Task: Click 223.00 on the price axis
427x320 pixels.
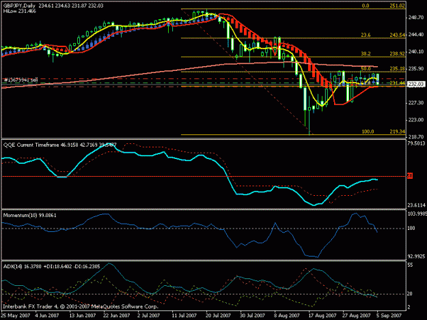Action: pyautogui.click(x=416, y=120)
